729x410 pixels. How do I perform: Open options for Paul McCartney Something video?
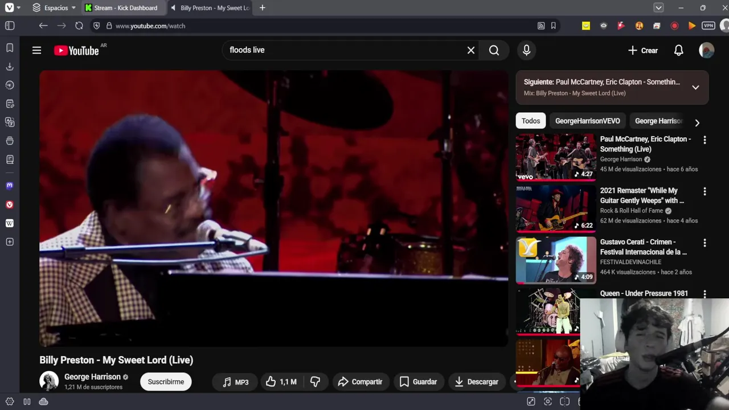[705, 140]
